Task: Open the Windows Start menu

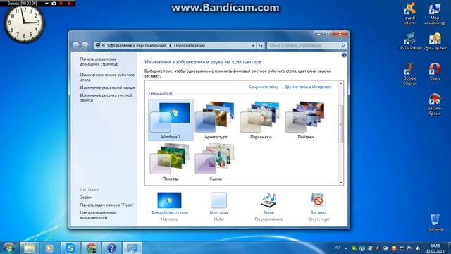Action: point(8,248)
